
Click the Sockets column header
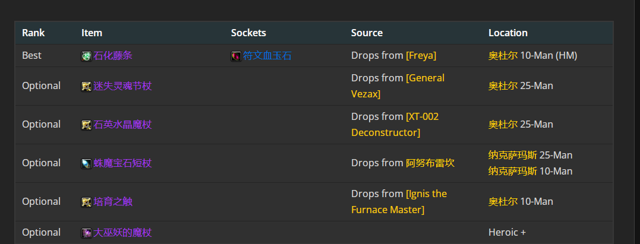point(248,33)
